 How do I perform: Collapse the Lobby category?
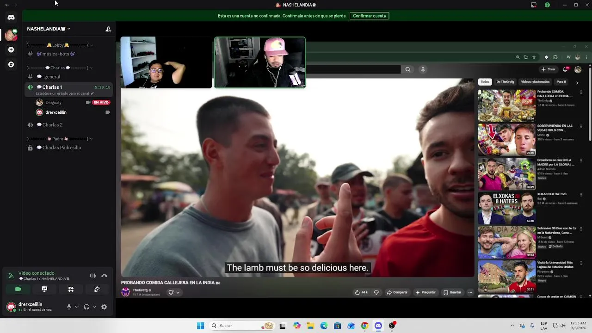pyautogui.click(x=61, y=45)
